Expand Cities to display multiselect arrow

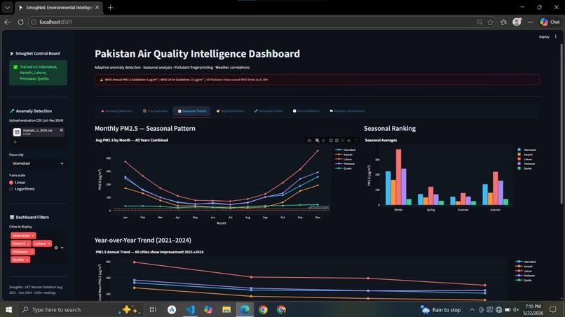pos(62,248)
